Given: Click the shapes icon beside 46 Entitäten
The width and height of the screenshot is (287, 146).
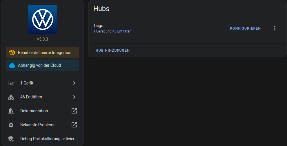Looking at the screenshot, I should 11,97.
